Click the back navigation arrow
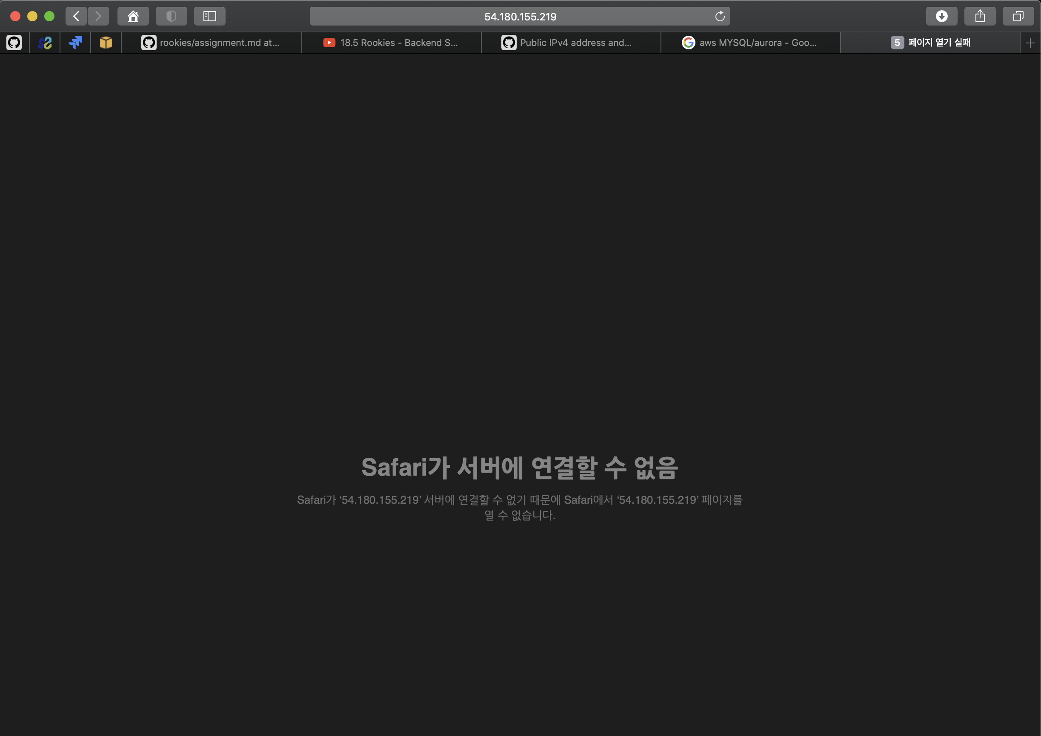 76,16
